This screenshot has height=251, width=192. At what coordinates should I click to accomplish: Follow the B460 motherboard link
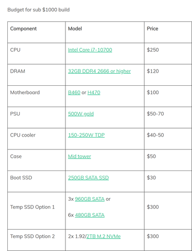tap(74, 93)
